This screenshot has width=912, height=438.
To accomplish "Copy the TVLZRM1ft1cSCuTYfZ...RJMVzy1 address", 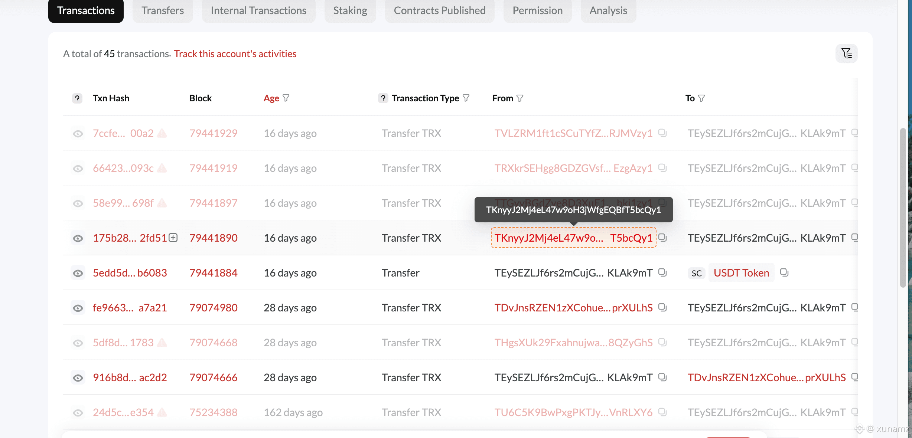I will click(x=662, y=133).
